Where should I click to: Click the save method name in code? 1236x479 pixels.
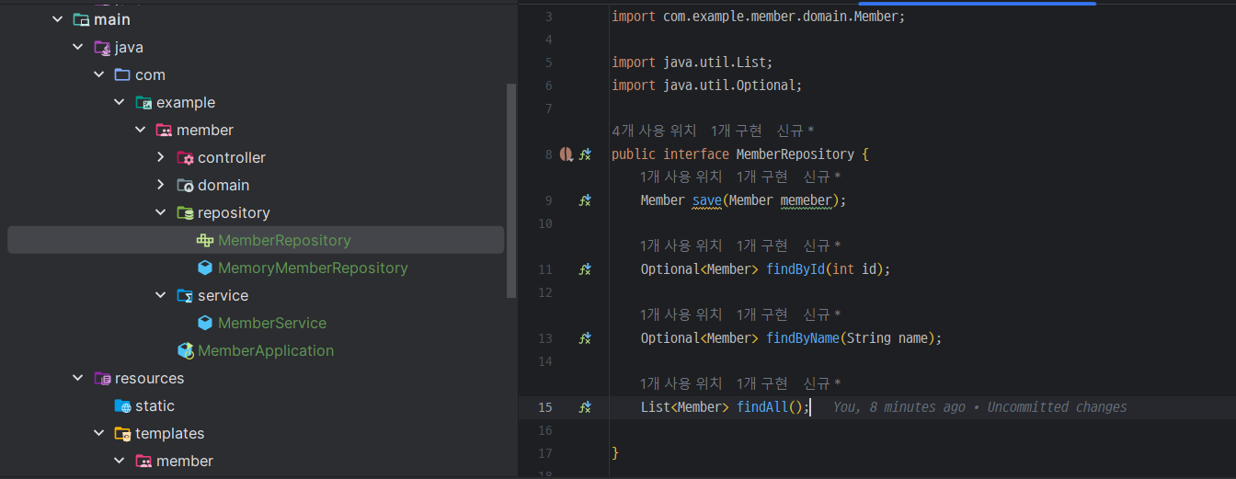[x=707, y=200]
